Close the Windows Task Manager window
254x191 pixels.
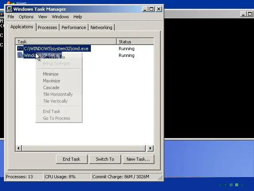click(159, 9)
